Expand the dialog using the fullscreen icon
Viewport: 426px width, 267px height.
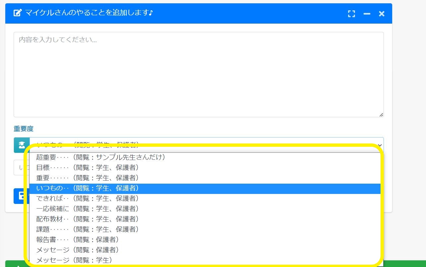coord(351,14)
